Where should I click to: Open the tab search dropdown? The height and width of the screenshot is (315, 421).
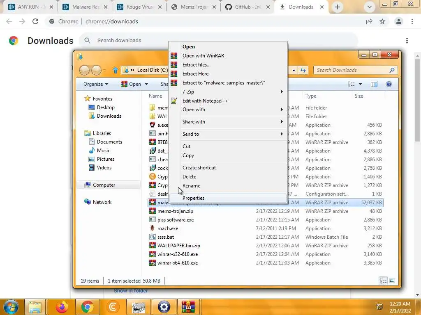(370, 7)
